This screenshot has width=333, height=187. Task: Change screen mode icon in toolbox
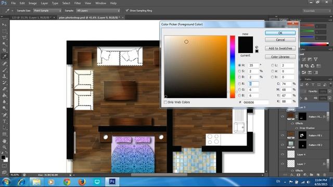pyautogui.click(x=4, y=172)
